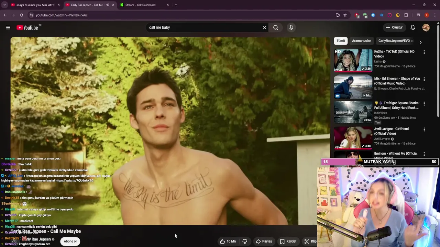440x247 pixels.
Task: Select the Tümü filter chip
Action: click(341, 41)
